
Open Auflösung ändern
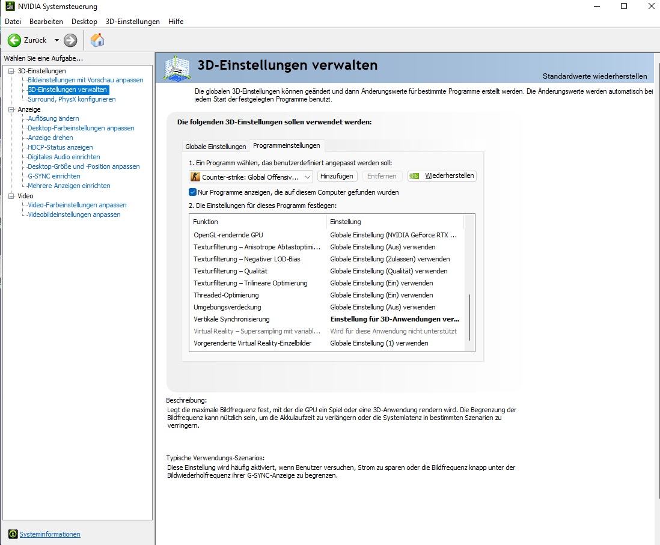53,119
